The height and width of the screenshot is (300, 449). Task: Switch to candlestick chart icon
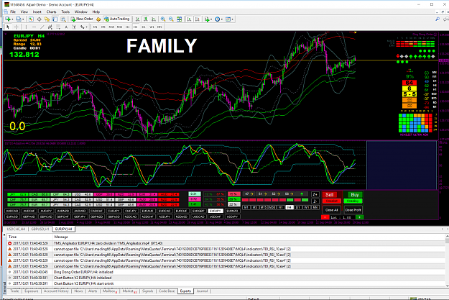(145, 19)
